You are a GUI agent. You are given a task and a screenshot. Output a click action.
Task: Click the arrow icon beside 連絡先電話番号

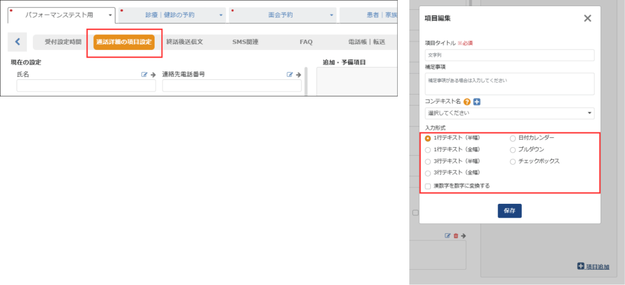point(299,74)
